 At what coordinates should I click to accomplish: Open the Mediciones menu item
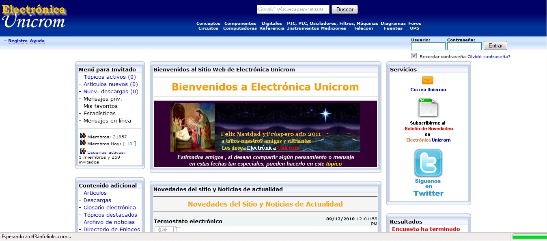click(x=334, y=28)
